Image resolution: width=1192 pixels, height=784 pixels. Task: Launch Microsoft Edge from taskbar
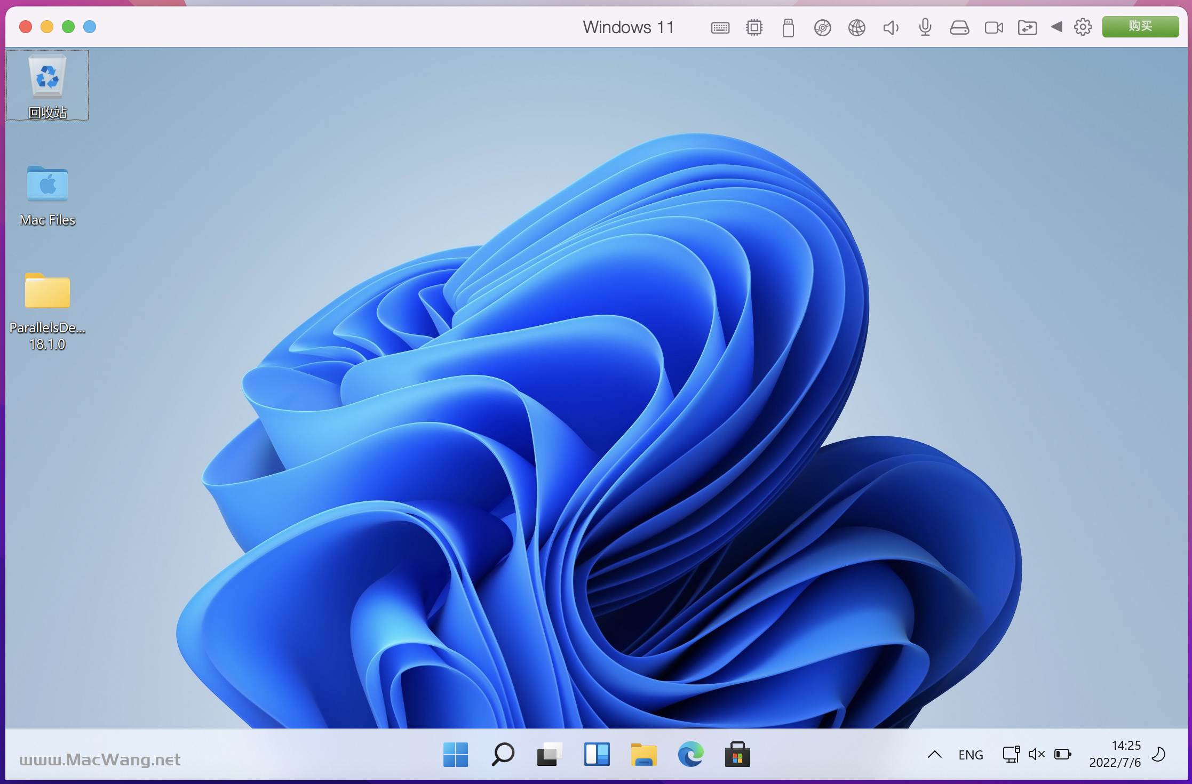690,755
